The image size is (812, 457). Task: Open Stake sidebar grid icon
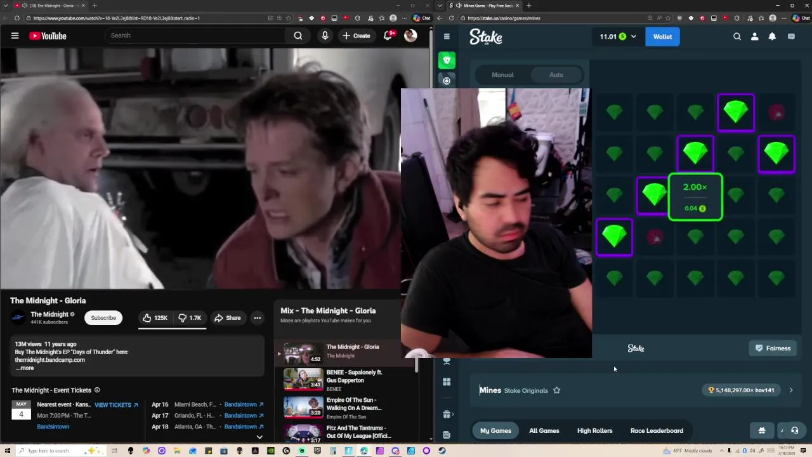tap(447, 382)
